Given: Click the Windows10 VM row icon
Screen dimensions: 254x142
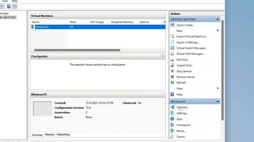Looking at the screenshot, I should 33,27.
